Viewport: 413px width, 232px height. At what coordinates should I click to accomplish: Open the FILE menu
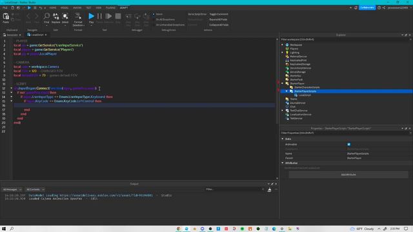coord(5,8)
